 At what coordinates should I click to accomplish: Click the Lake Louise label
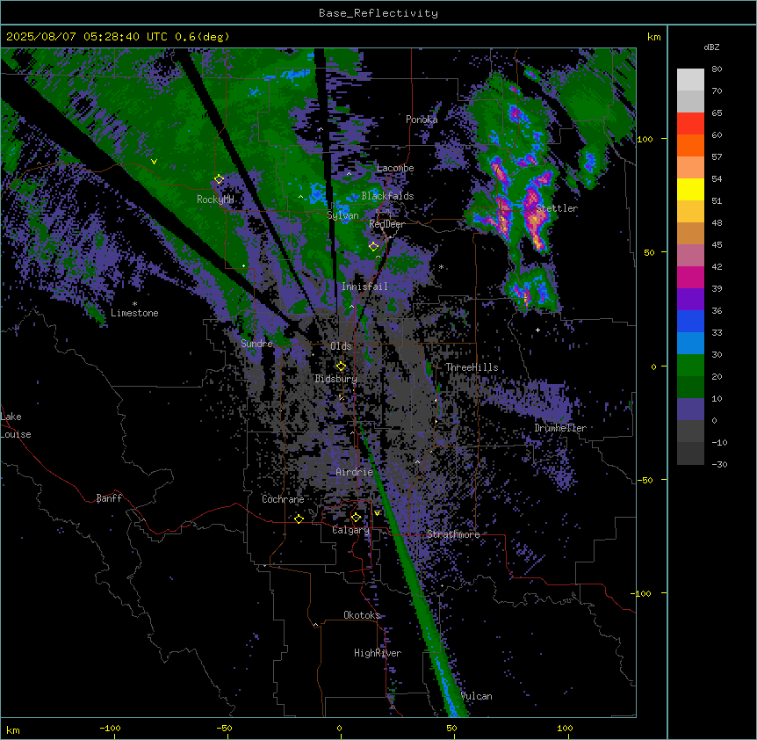(16, 425)
